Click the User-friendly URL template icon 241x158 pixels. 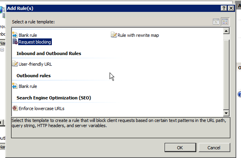[x=15, y=64]
